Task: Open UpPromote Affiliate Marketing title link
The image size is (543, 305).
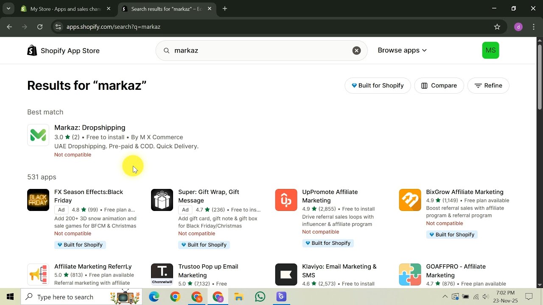Action: (x=330, y=196)
